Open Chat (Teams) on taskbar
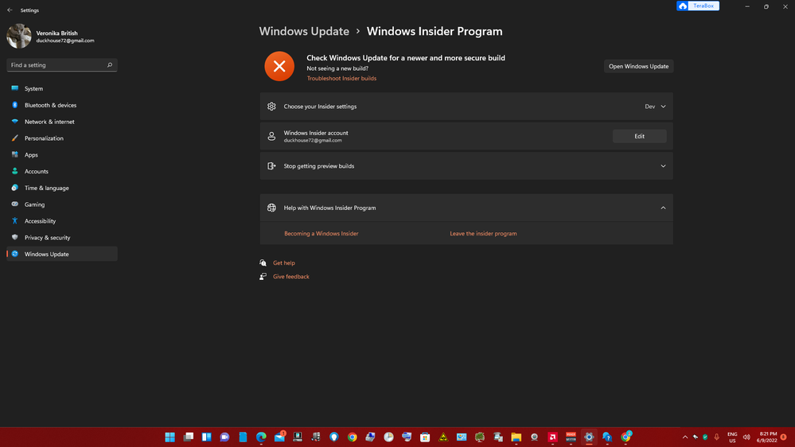This screenshot has width=795, height=447. pyautogui.click(x=224, y=437)
